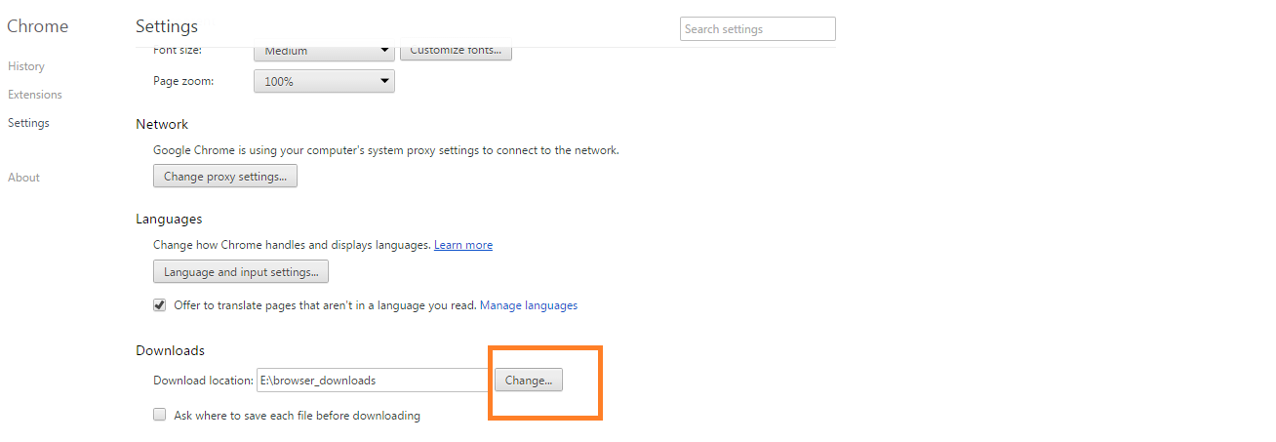Viewport: 1276px width, 442px height.
Task: Open the History page in sidebar
Action: pyautogui.click(x=26, y=66)
